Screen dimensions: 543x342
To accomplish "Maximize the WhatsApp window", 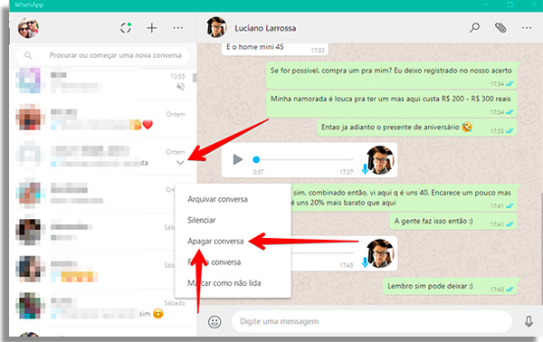I will (510, 5).
